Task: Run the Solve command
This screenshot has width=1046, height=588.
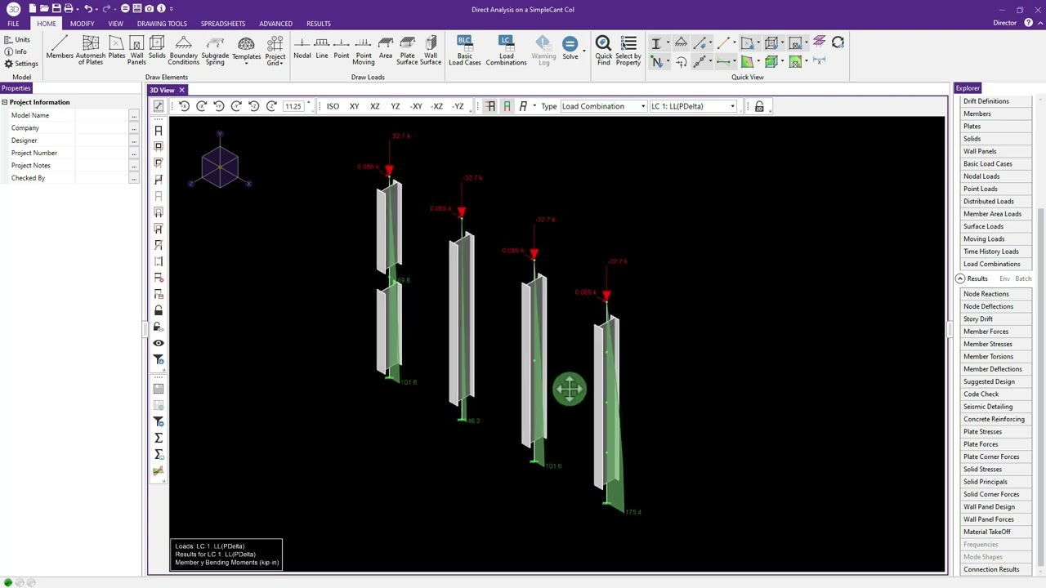Action: coord(570,47)
